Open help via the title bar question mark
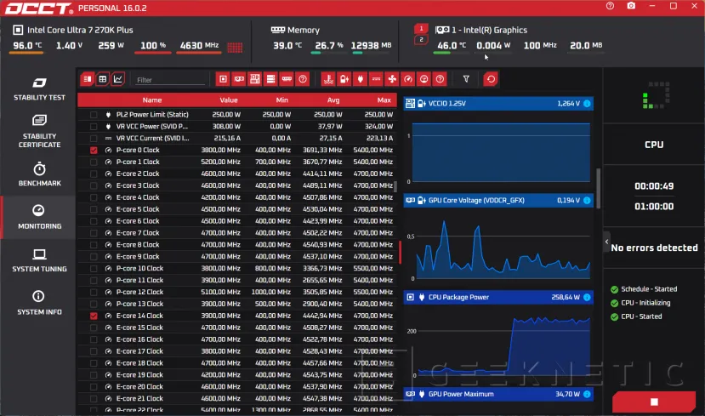The height and width of the screenshot is (416, 705). [x=610, y=6]
